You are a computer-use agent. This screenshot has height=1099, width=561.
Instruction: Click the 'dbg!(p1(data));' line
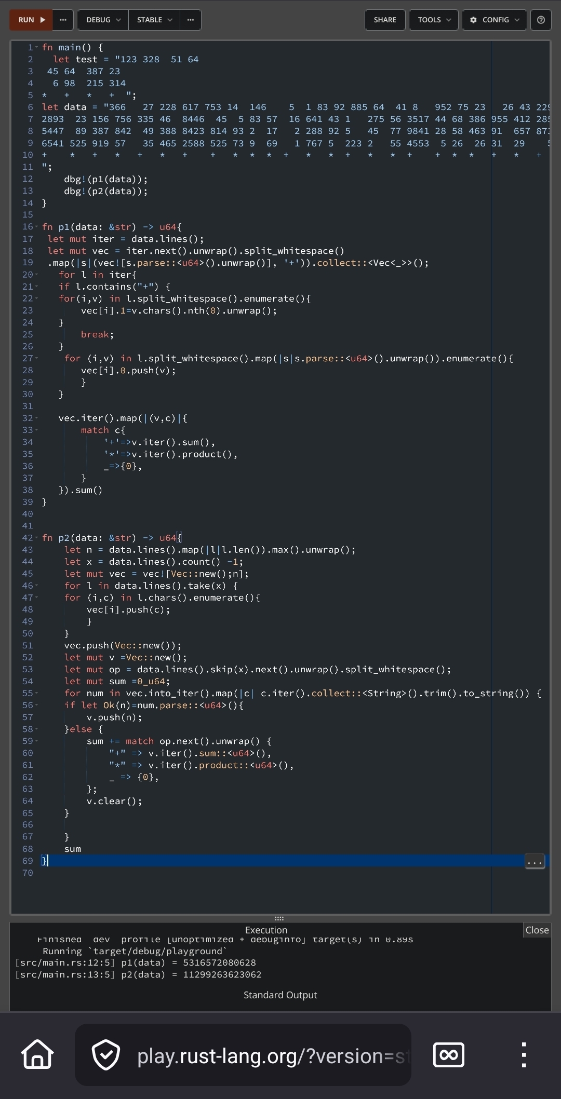pyautogui.click(x=106, y=179)
